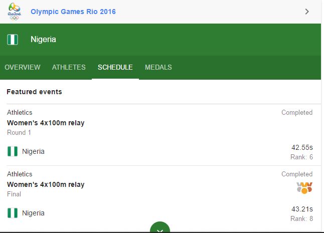This screenshot has height=233, width=324.
Task: Click the Nigeria flag in green banner
Action: click(x=13, y=40)
